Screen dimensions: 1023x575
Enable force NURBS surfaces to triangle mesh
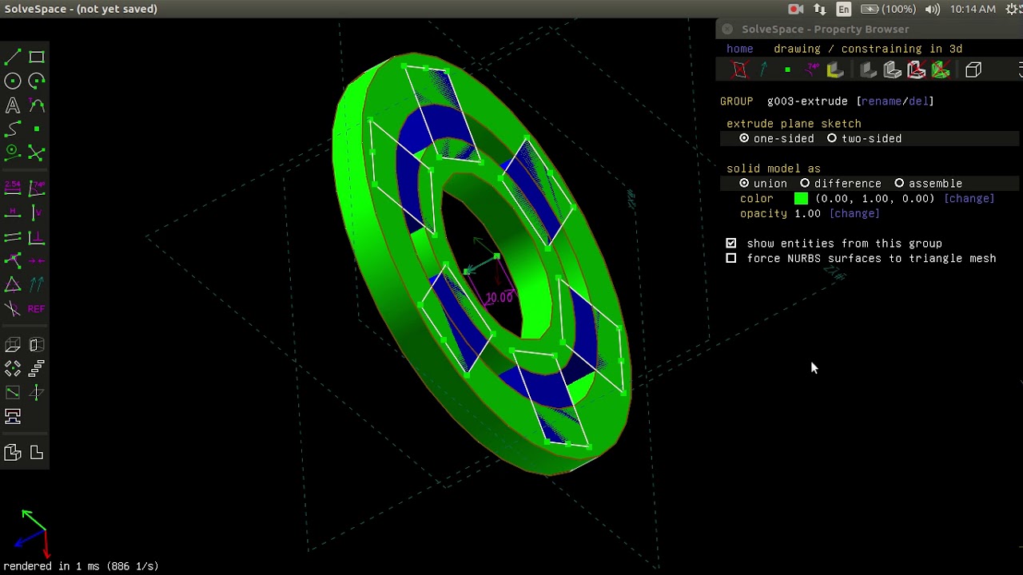pos(731,259)
